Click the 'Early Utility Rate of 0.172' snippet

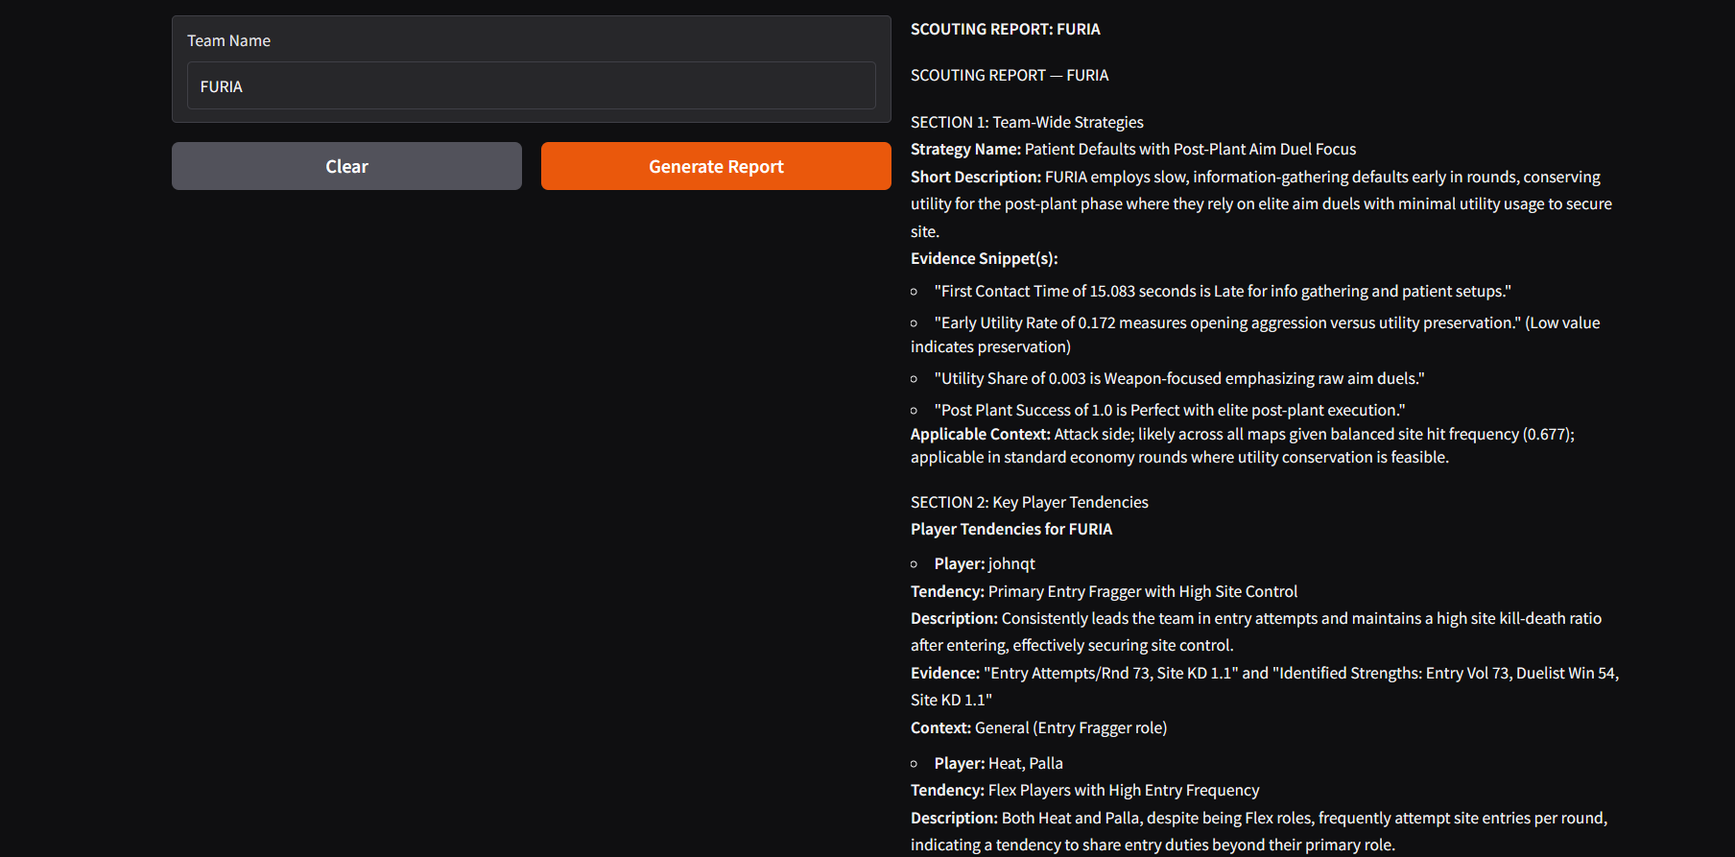(1255, 334)
